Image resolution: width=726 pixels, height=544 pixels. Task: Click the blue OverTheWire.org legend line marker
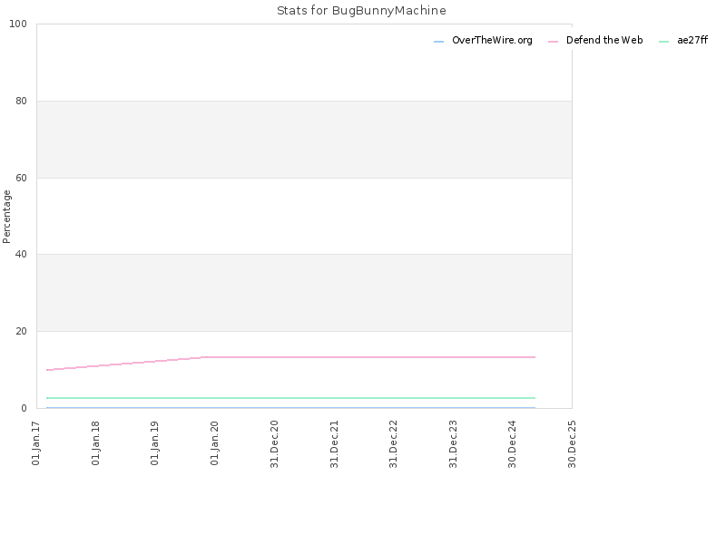click(438, 42)
